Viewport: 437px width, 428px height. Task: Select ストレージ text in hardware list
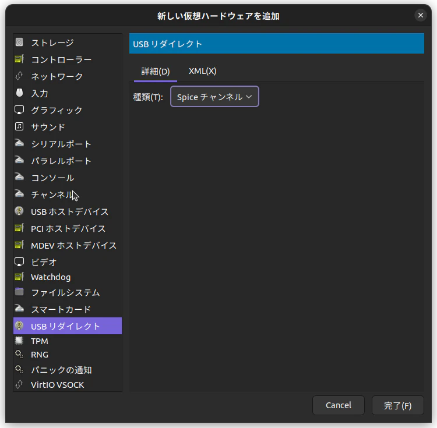click(x=52, y=43)
